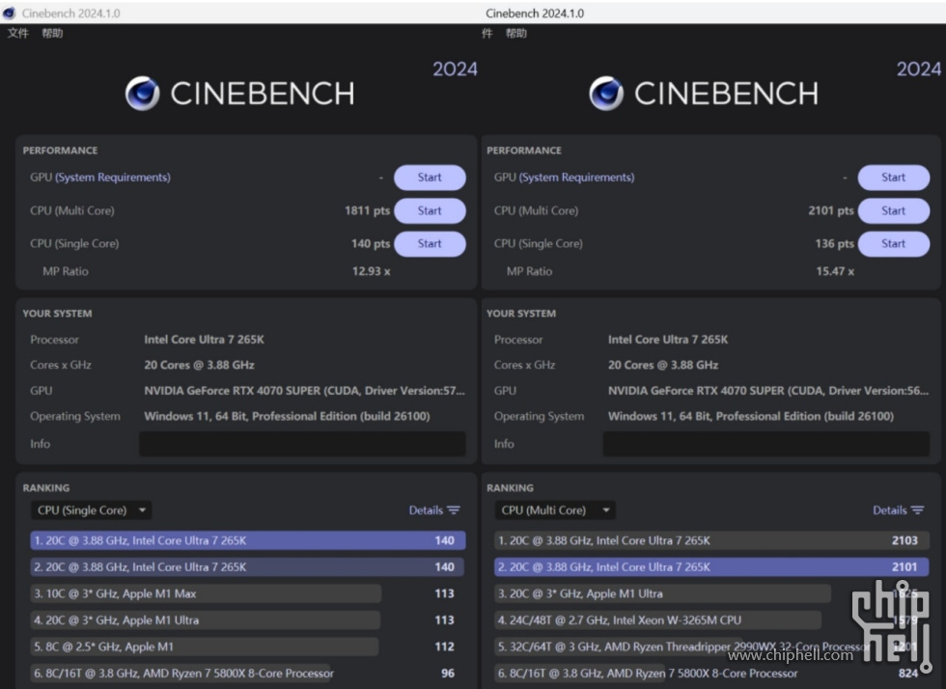Screen dimensions: 946x689
Task: Start CPU Single Core test in left window
Action: pyautogui.click(x=430, y=244)
